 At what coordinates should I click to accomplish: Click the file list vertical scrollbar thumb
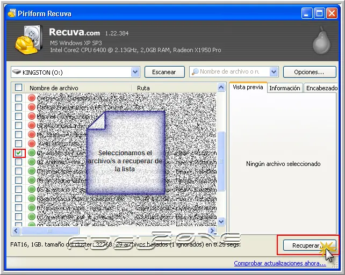click(x=221, y=161)
